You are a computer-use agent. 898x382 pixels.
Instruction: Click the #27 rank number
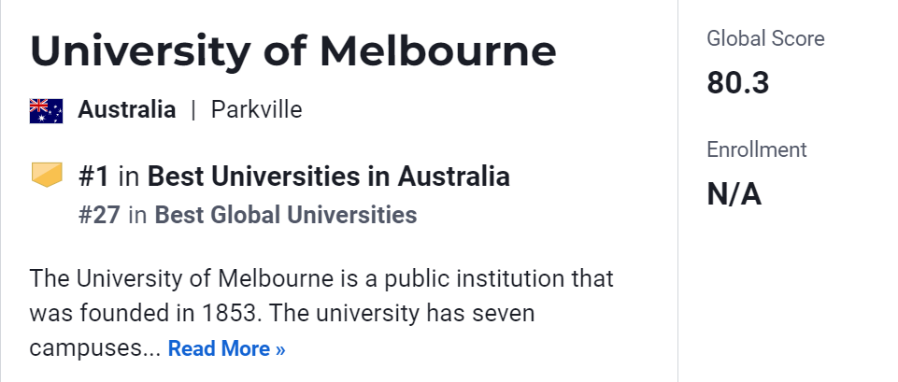click(99, 215)
